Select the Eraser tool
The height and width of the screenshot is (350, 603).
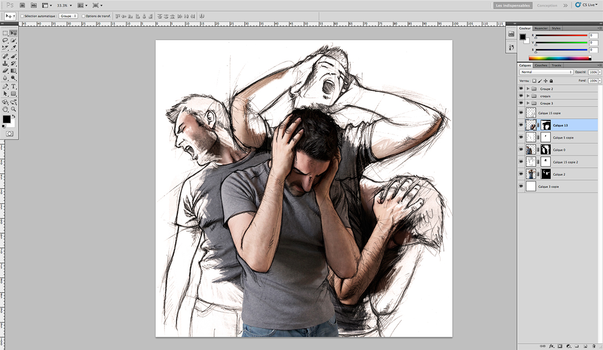pyautogui.click(x=5, y=71)
